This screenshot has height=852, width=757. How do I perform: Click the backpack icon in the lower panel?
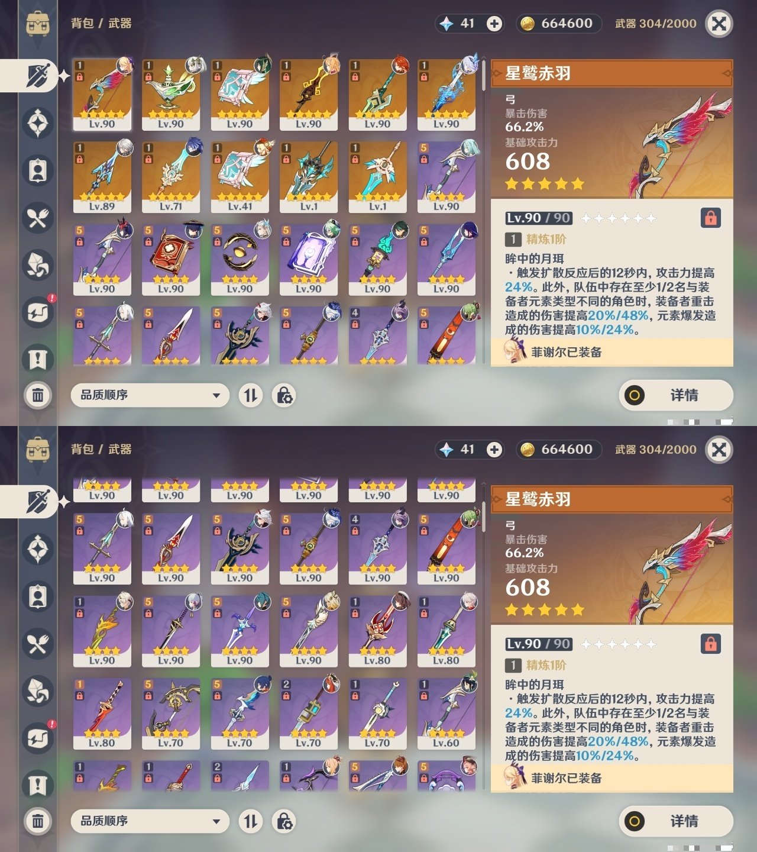click(x=38, y=450)
